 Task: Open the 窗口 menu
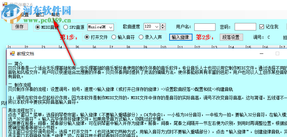coord(40,15)
